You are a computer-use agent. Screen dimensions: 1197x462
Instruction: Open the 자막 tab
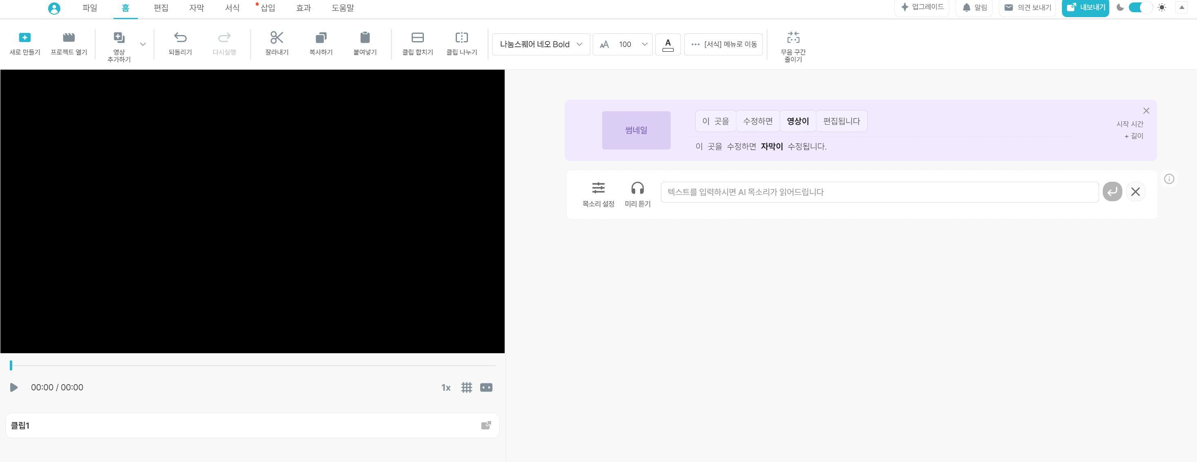point(197,8)
